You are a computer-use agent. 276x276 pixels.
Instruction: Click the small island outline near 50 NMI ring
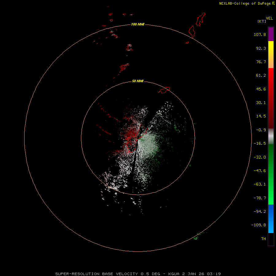[x=164, y=90]
